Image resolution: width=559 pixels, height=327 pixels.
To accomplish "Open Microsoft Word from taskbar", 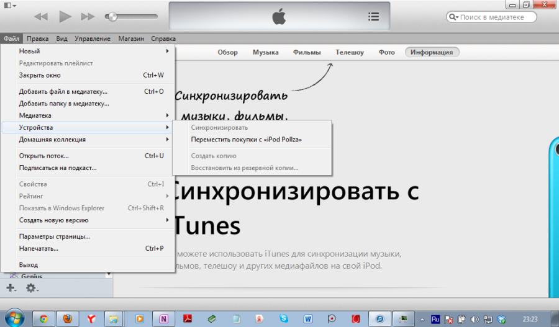I will click(x=307, y=319).
